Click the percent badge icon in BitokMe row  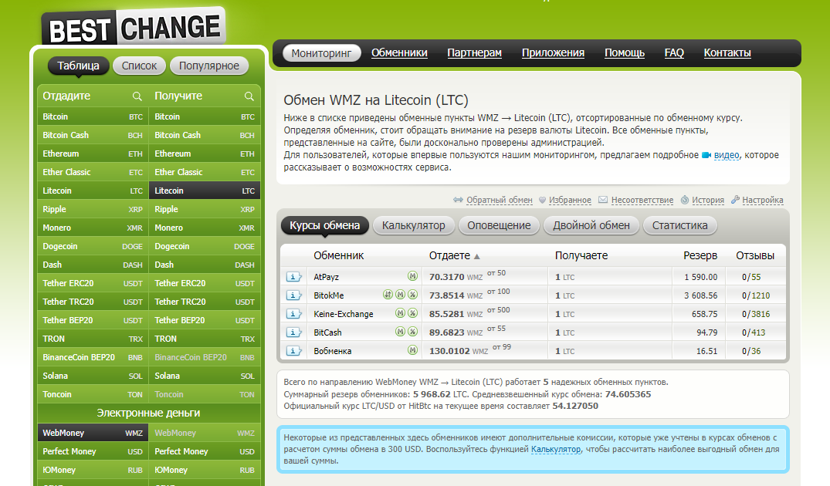[412, 295]
